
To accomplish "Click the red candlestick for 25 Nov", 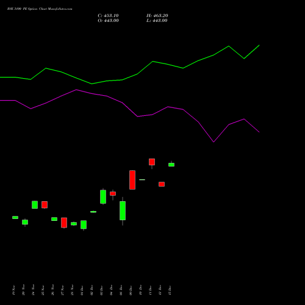I will (x=45, y=205).
